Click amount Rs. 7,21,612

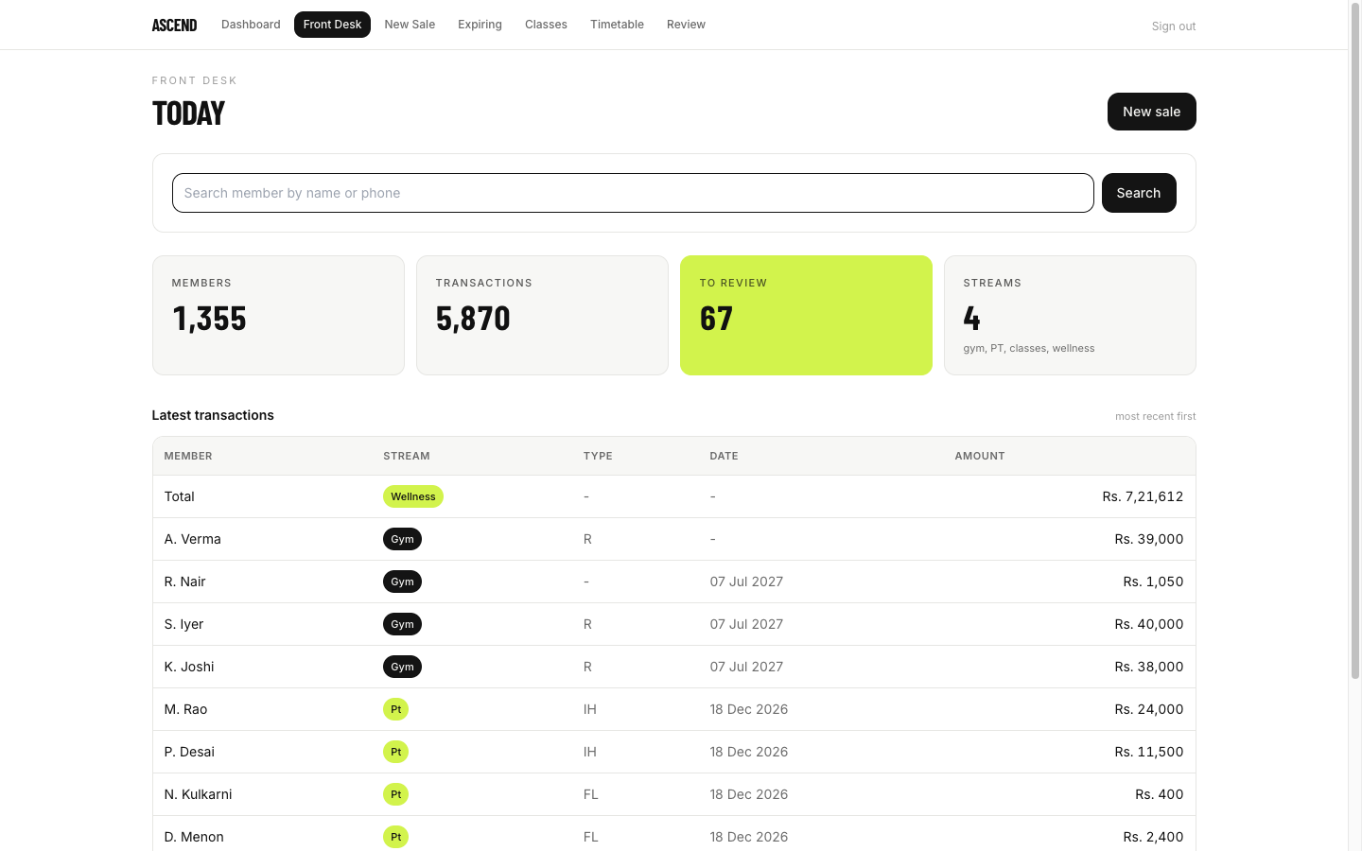pos(1143,496)
